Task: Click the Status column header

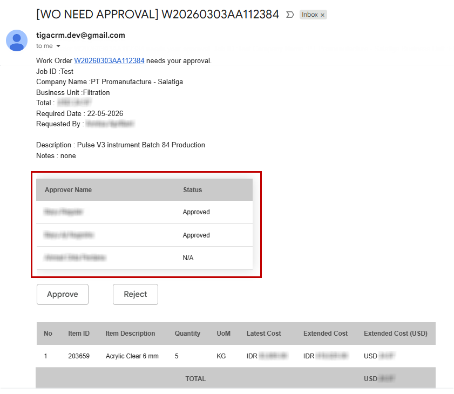Action: (192, 190)
